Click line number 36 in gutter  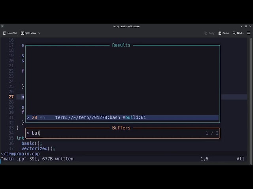click(x=11, y=143)
